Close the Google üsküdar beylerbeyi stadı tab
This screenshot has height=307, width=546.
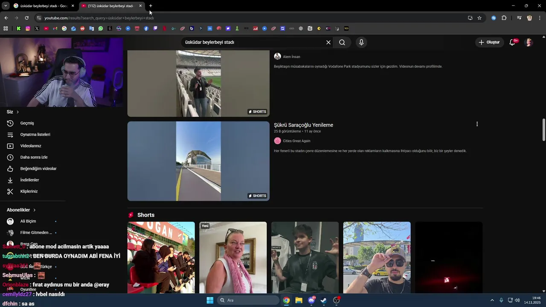tap(73, 6)
